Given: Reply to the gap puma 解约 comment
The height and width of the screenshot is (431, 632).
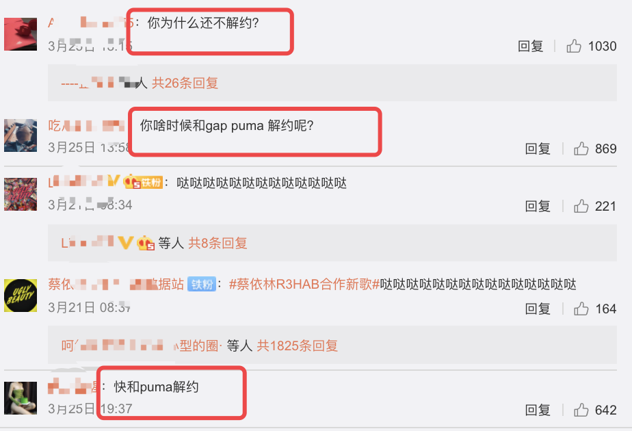Looking at the screenshot, I should (x=538, y=148).
